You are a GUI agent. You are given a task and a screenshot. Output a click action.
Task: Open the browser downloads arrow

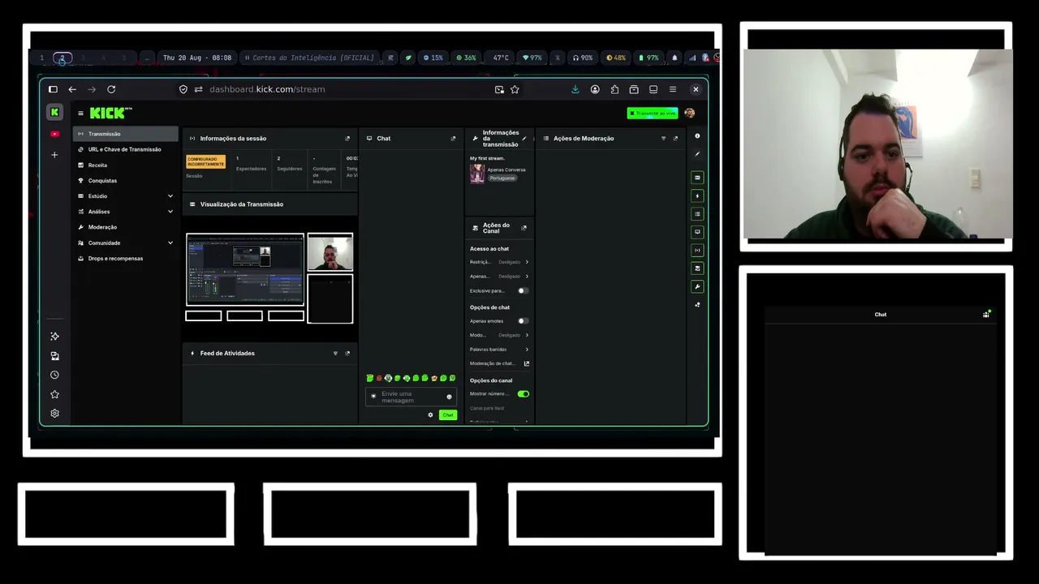(576, 89)
